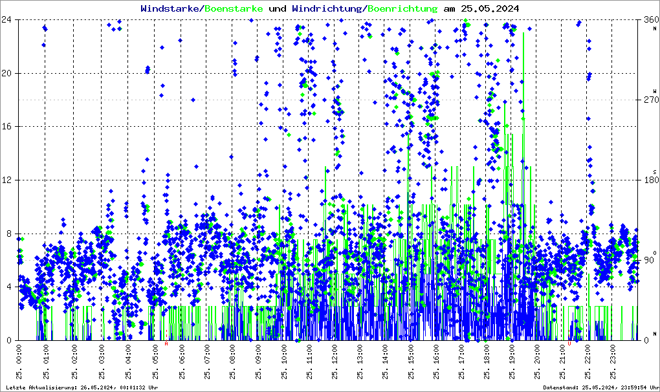Viewport: 660px width, 392px height.
Task: Click the "20" wind-speed axis label
Action: pyautogui.click(x=6, y=72)
